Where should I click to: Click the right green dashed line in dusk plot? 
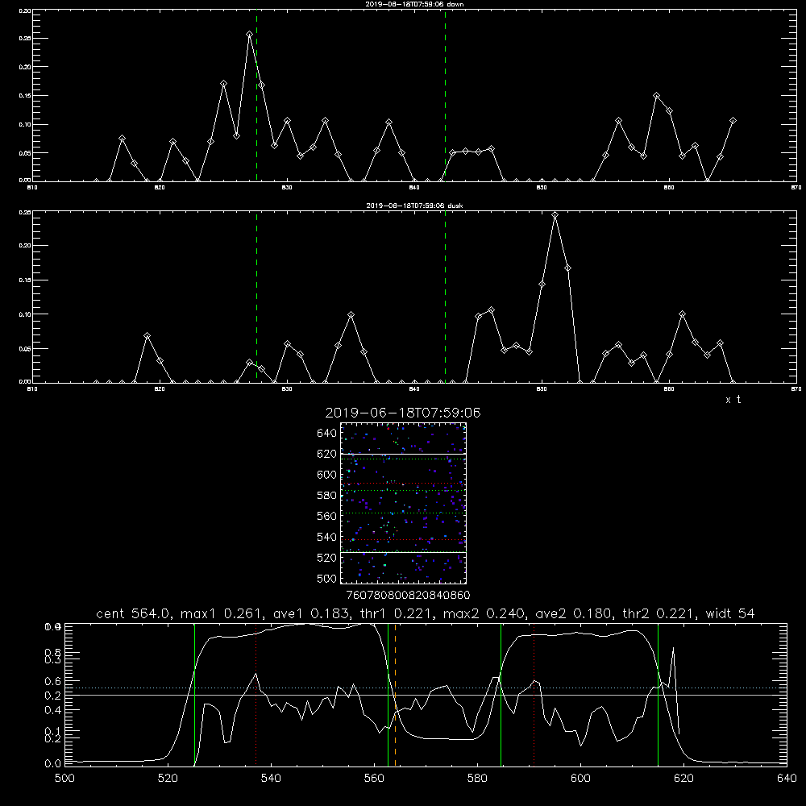(x=445, y=297)
